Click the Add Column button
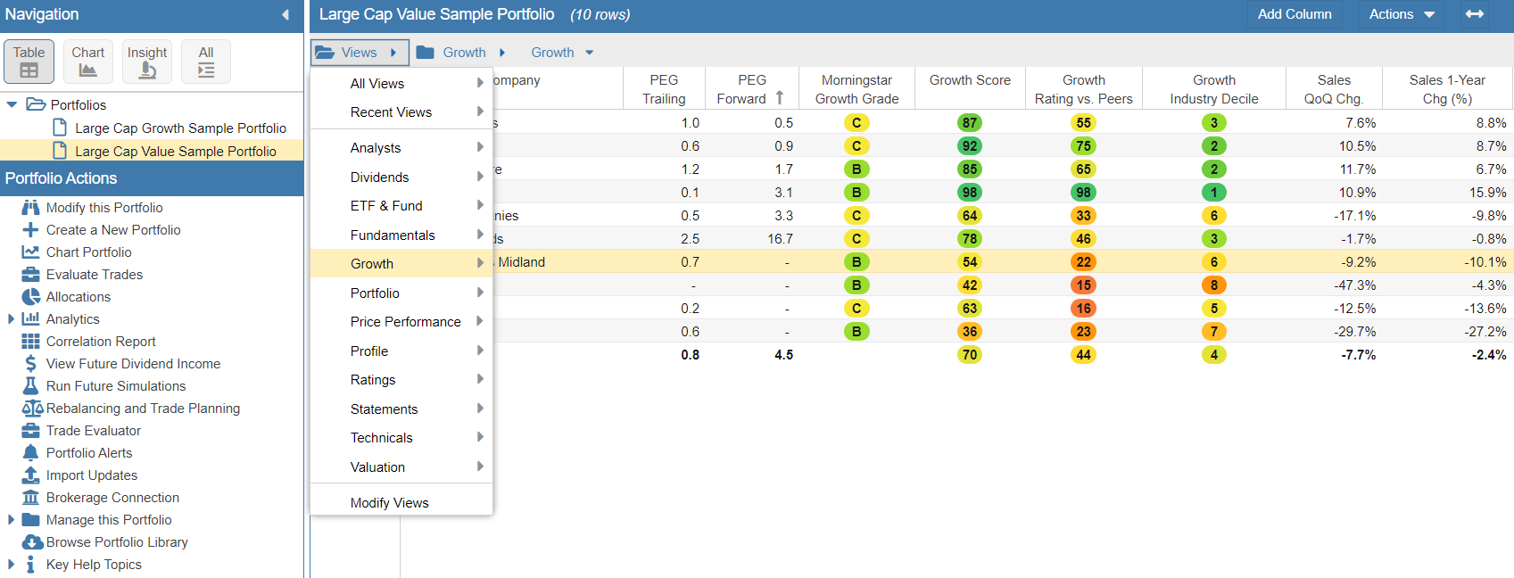Image resolution: width=1514 pixels, height=578 pixels. click(x=1295, y=14)
